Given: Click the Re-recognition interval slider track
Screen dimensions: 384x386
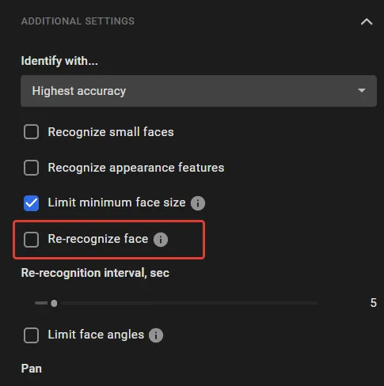Looking at the screenshot, I should [177, 303].
